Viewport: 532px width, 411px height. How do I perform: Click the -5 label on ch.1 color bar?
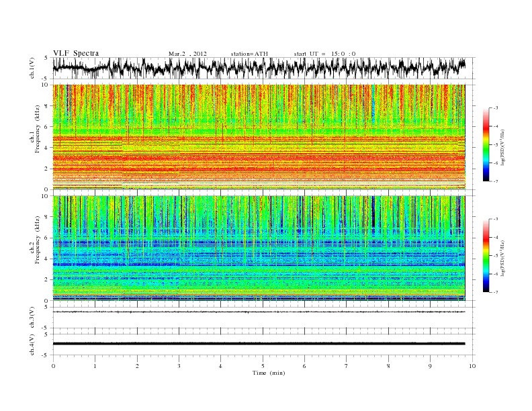(495, 145)
